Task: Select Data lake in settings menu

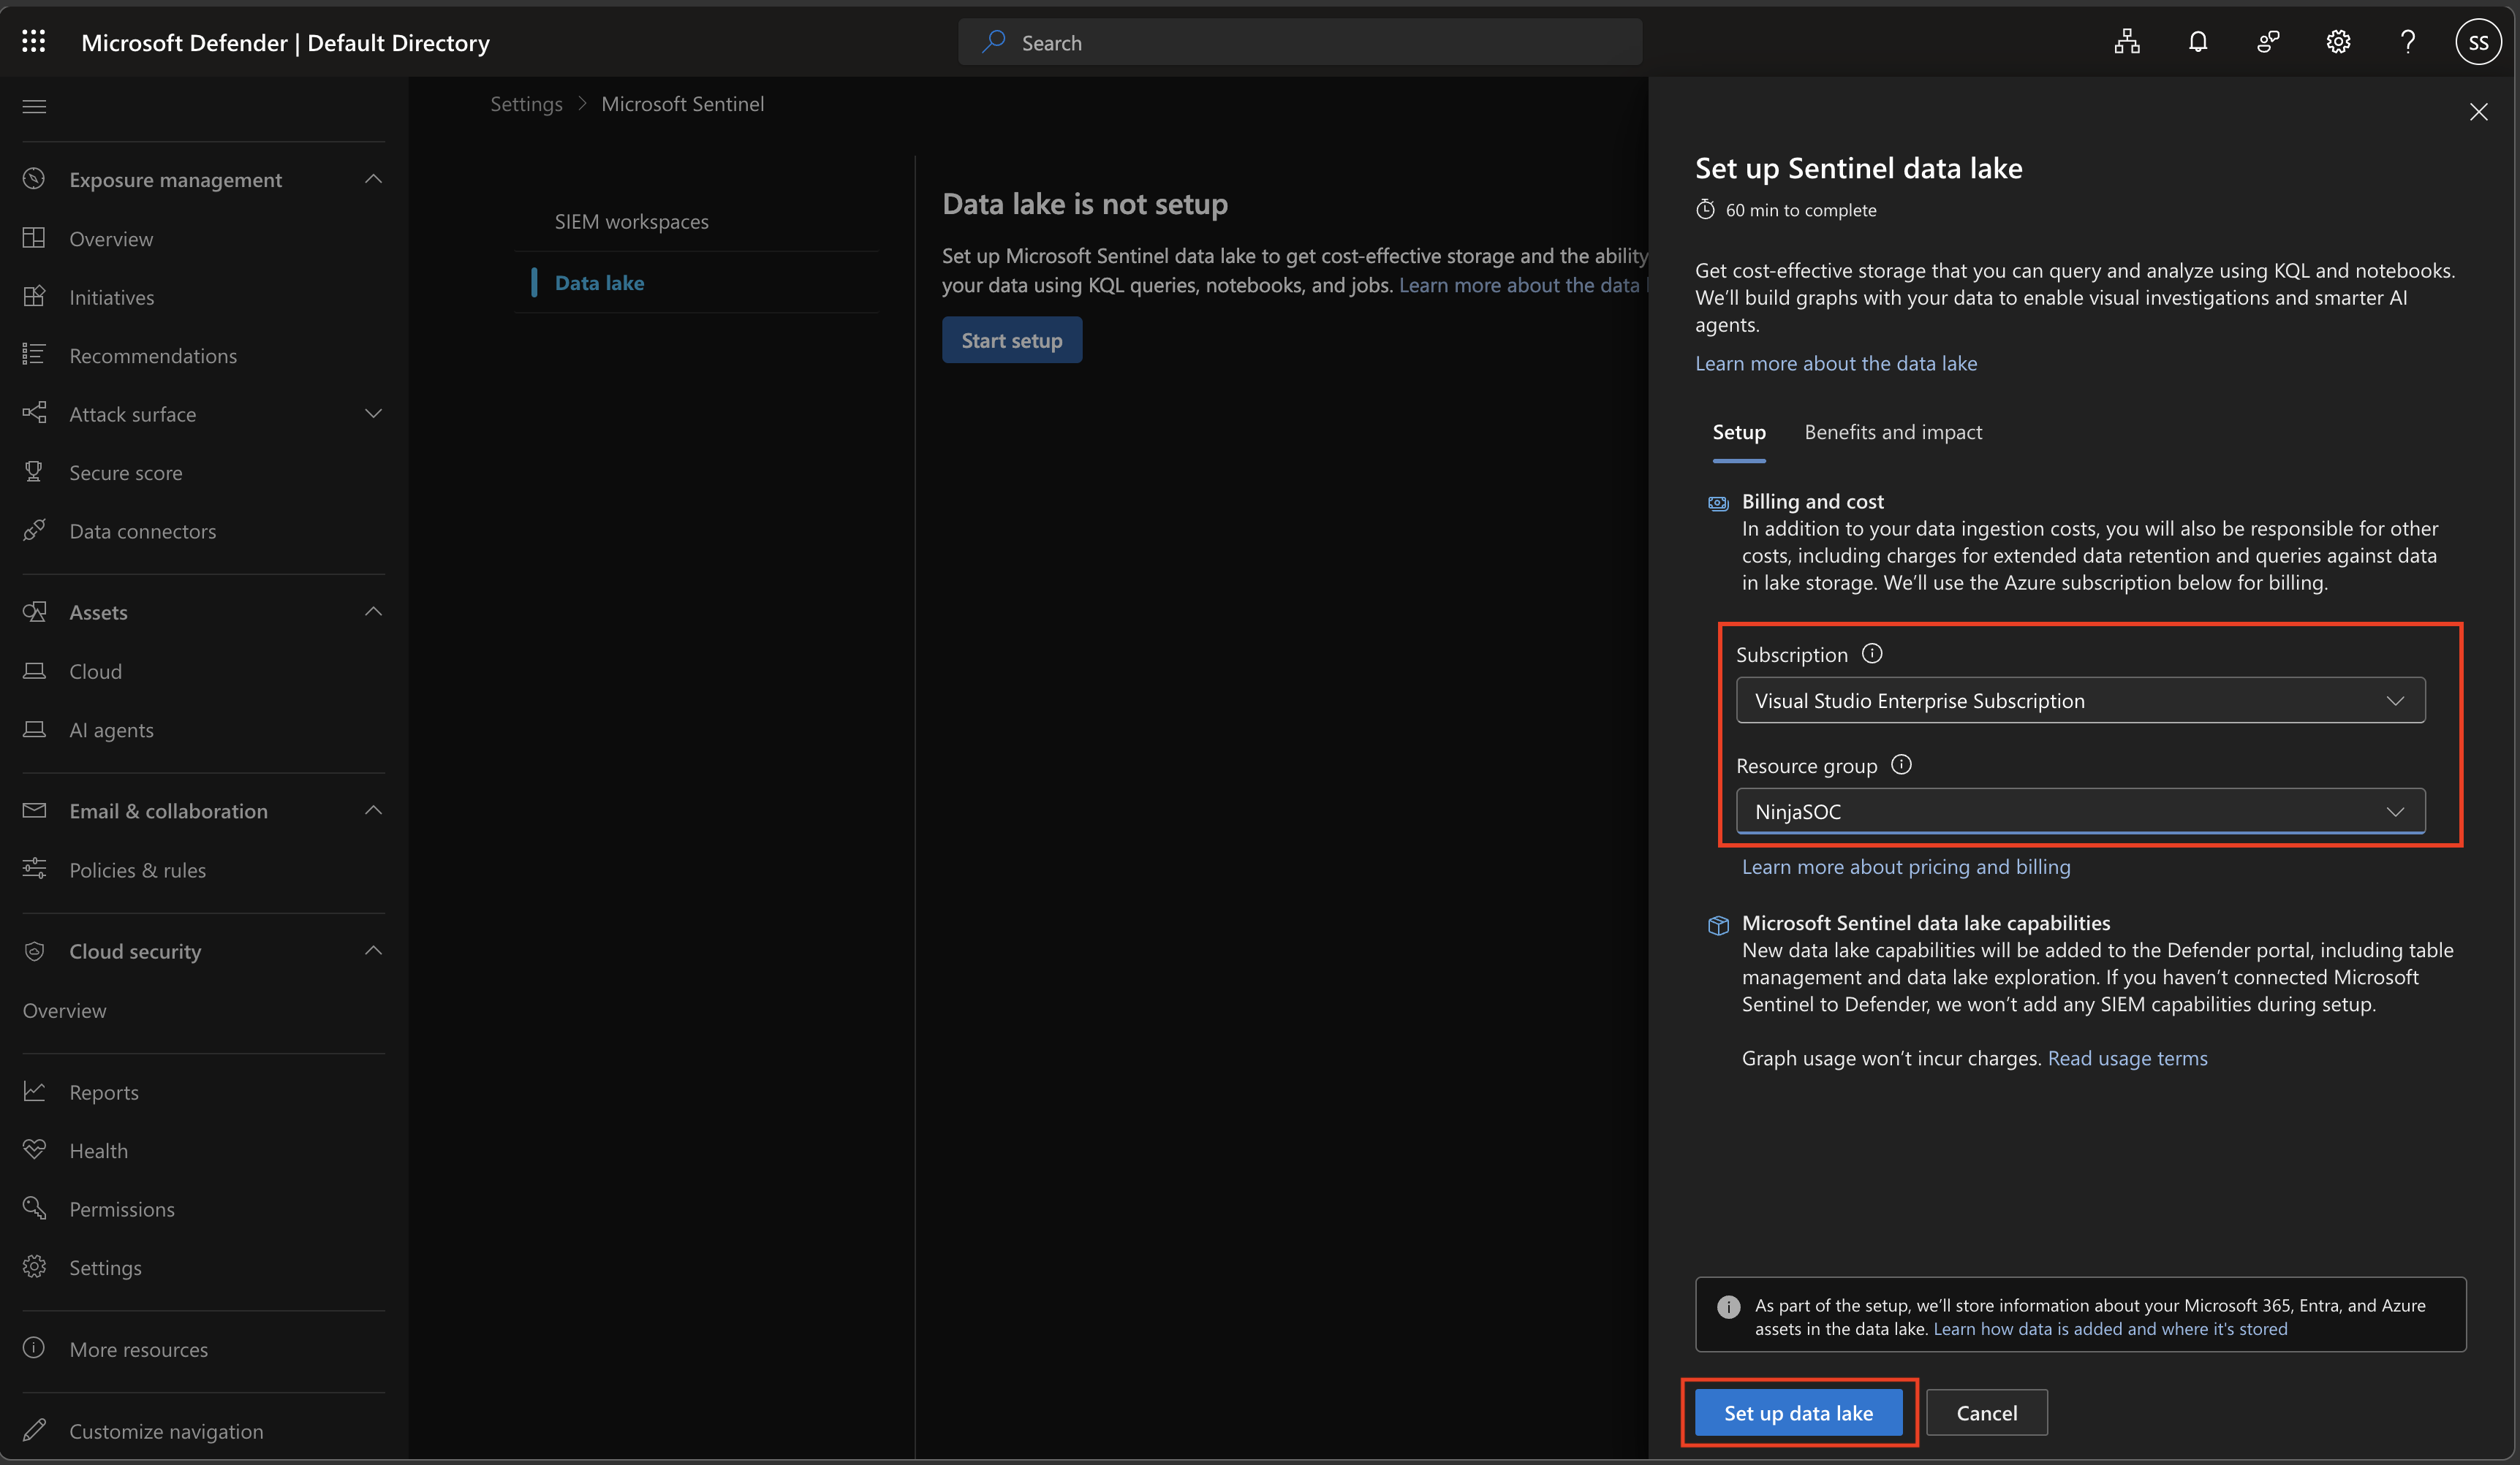Action: (599, 283)
